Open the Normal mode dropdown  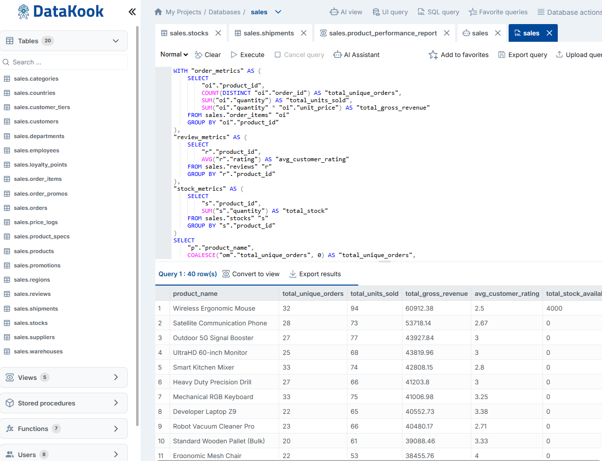click(173, 55)
